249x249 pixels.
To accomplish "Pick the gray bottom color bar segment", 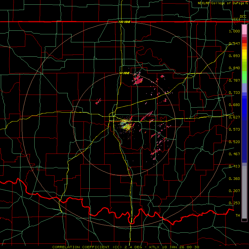I will [x=244, y=192].
